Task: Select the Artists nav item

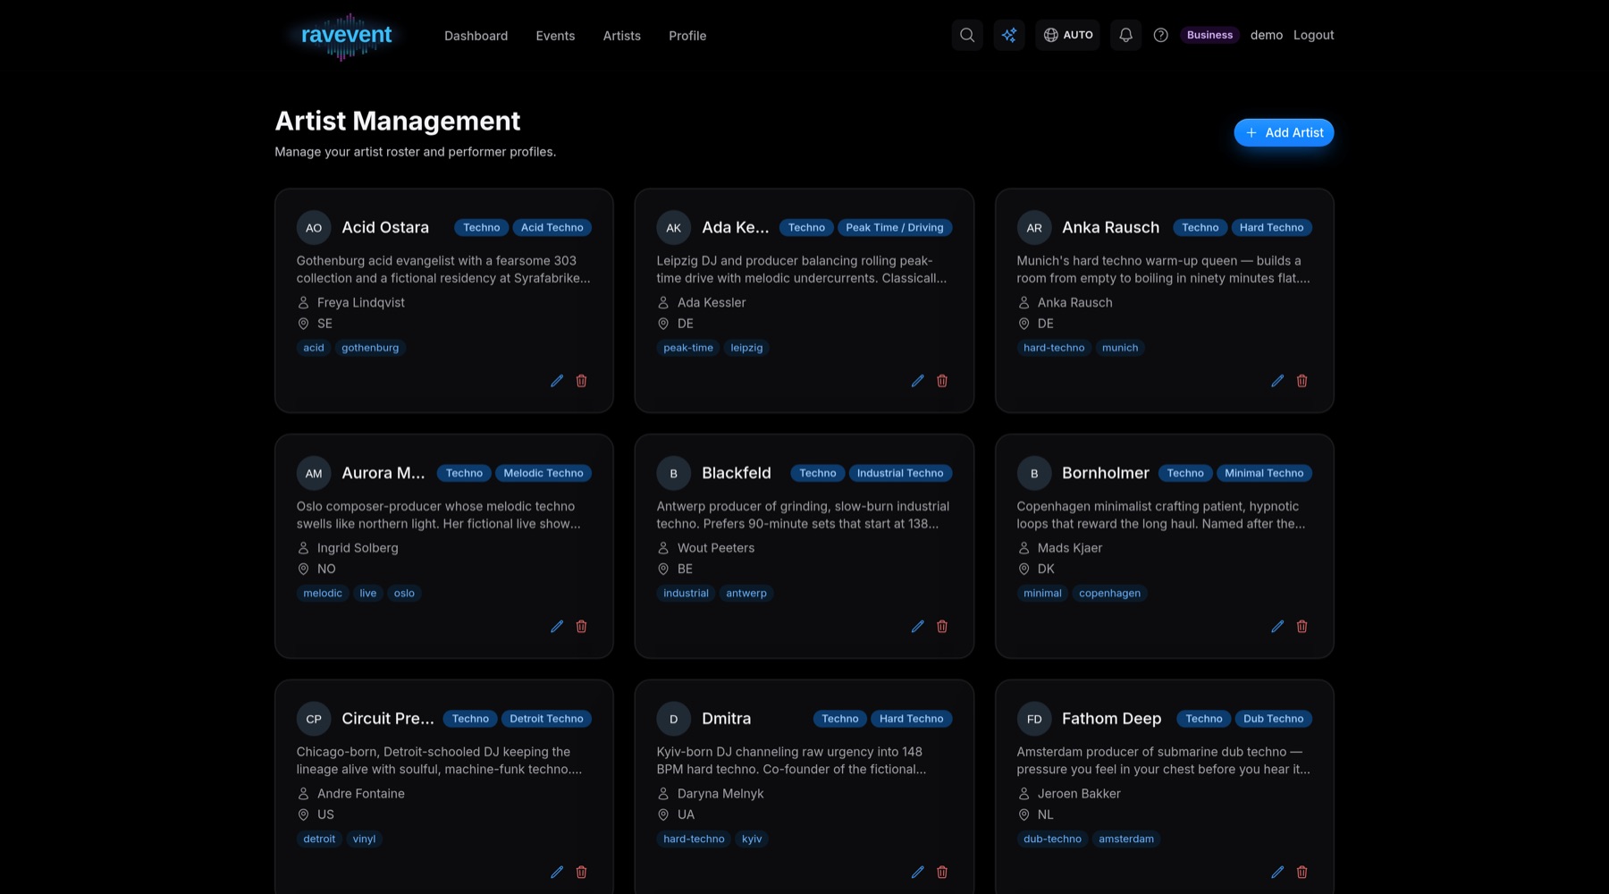Action: [621, 36]
